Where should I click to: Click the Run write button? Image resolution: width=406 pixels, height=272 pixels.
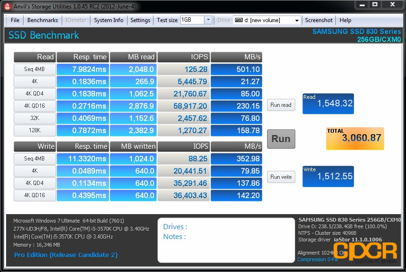(x=281, y=177)
